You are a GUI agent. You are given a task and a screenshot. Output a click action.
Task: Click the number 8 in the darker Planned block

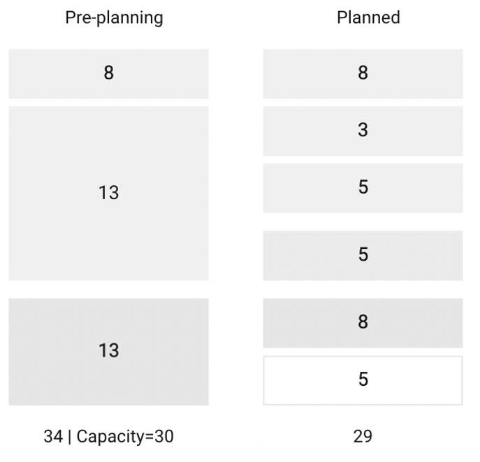pos(363,322)
